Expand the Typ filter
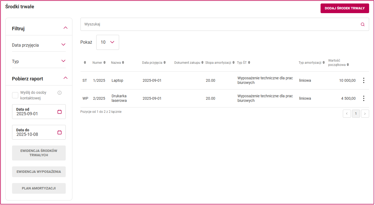This screenshot has height=205, width=375. (x=63, y=61)
